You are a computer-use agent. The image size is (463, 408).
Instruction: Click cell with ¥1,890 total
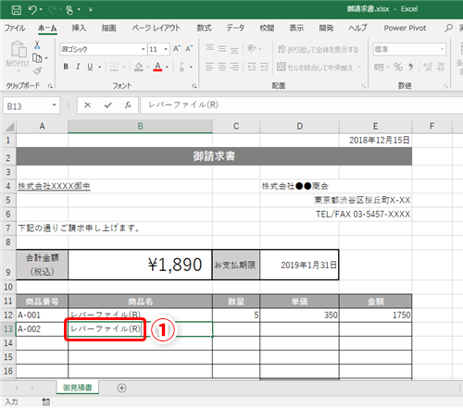[140, 265]
